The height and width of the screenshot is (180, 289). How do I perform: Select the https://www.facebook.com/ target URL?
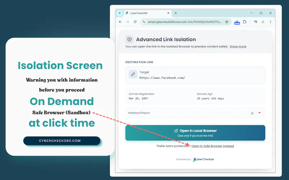(x=162, y=78)
